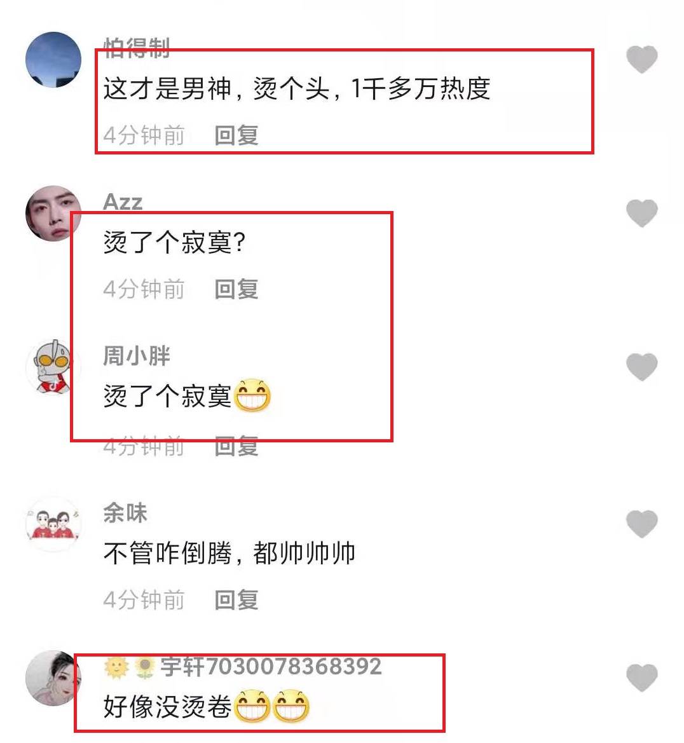Viewport: 684px width, 743px height.
Task: Like 余味's comment 都帅帅帅
Action: 641,524
